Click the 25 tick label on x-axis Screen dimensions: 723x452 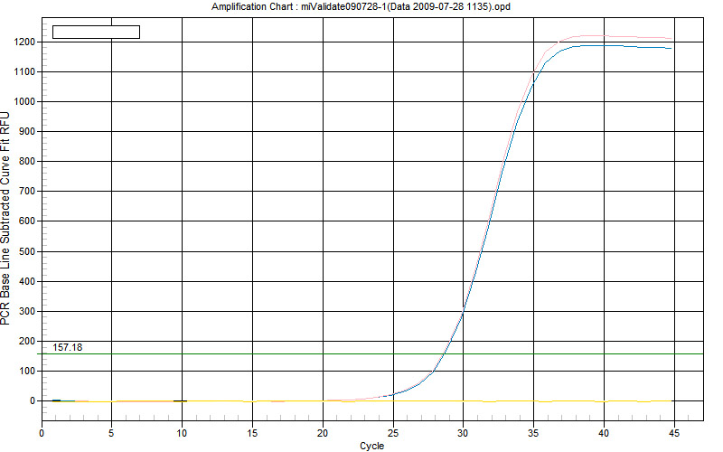[393, 432]
